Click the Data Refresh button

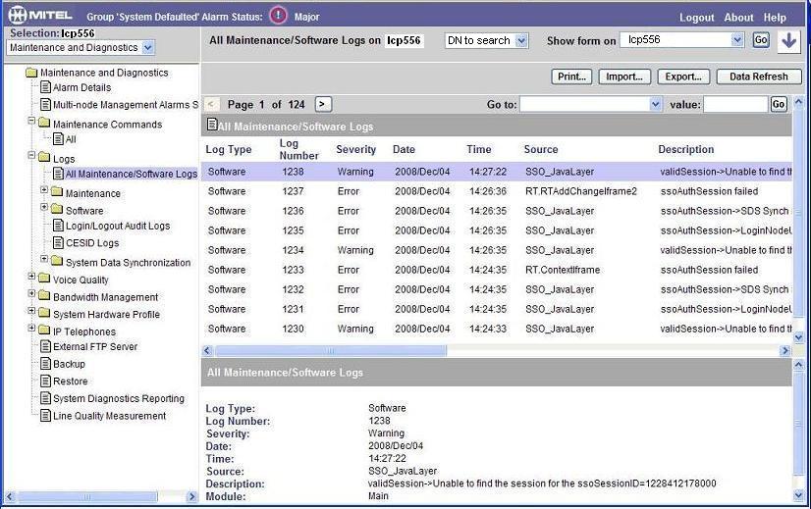pos(759,76)
